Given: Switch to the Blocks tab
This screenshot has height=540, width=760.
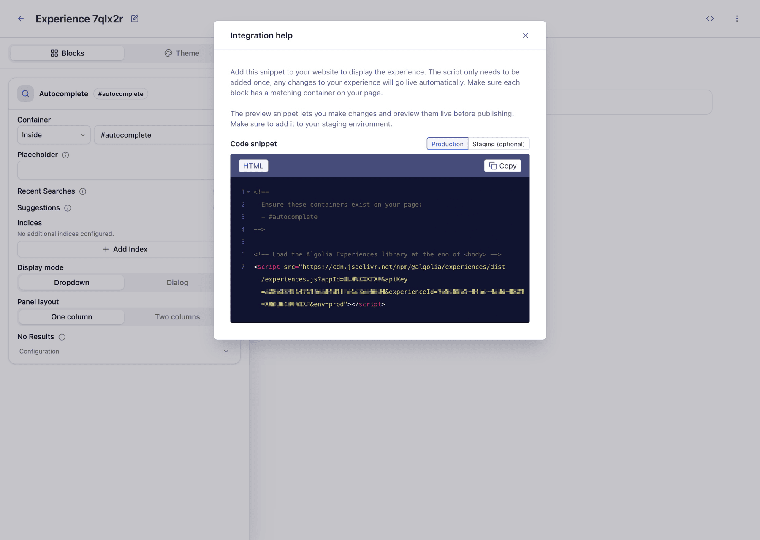Looking at the screenshot, I should point(67,53).
